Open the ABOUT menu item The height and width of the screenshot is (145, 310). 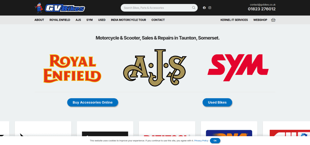[x=39, y=20]
